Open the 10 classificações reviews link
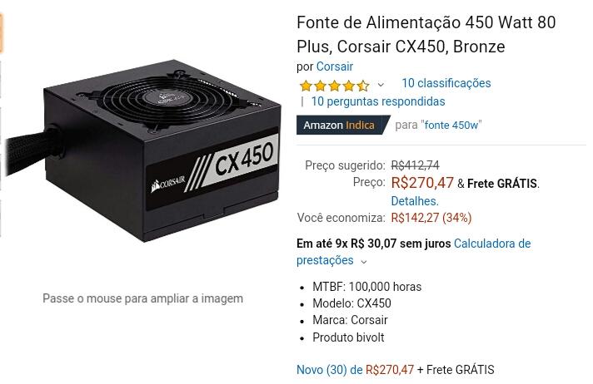Screen dimensions: 593x384 [x=446, y=83]
